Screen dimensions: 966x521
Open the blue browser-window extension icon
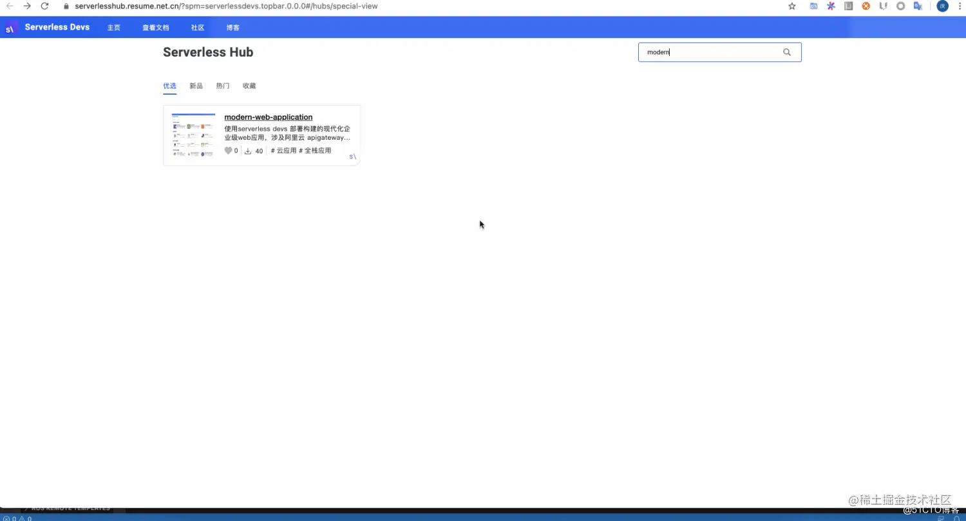[814, 6]
